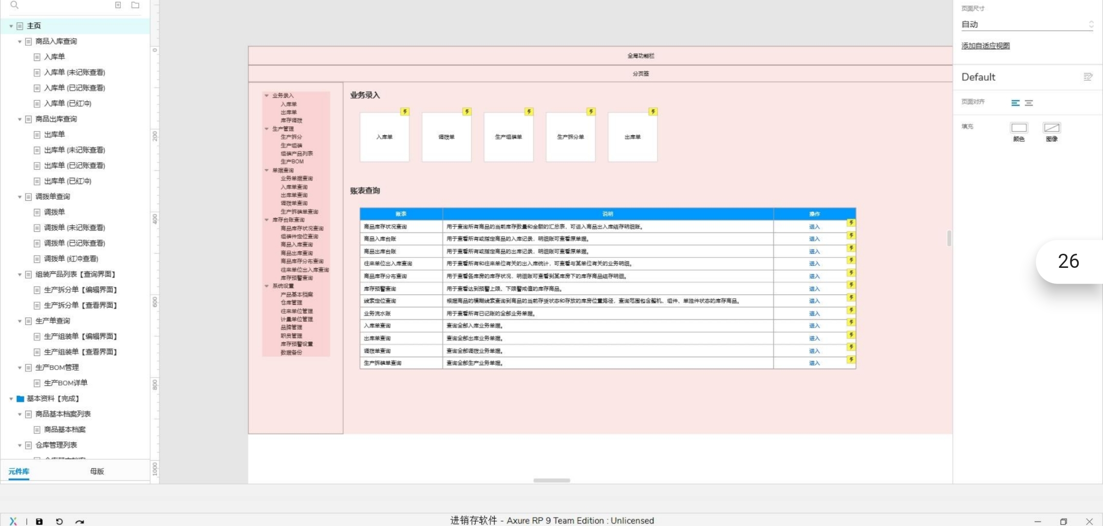Click the Default view label
This screenshot has height=526, width=1103.
tap(978, 77)
